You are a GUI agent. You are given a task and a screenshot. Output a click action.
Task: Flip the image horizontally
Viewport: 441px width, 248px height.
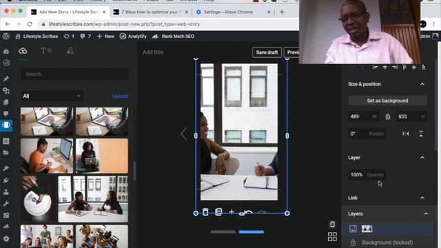pos(406,134)
